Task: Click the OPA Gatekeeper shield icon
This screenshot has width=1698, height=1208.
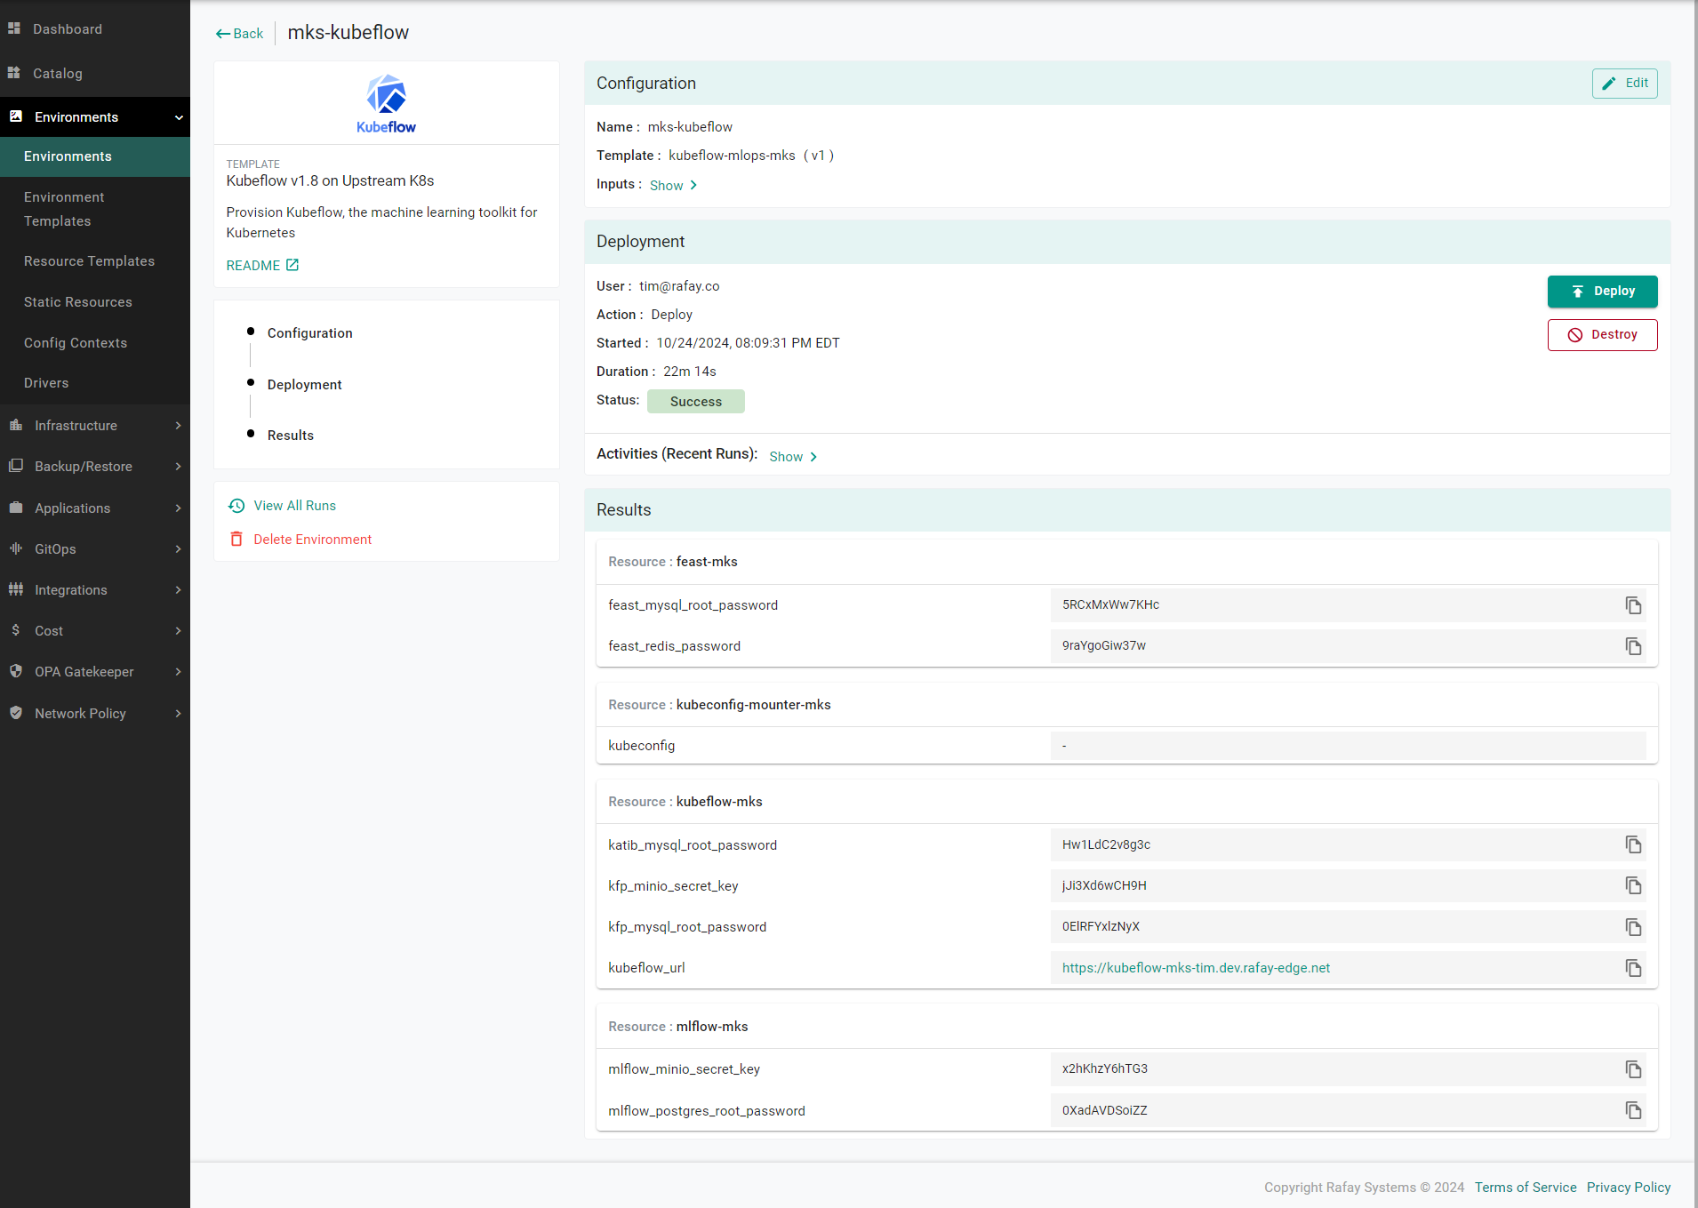Action: pyautogui.click(x=16, y=671)
